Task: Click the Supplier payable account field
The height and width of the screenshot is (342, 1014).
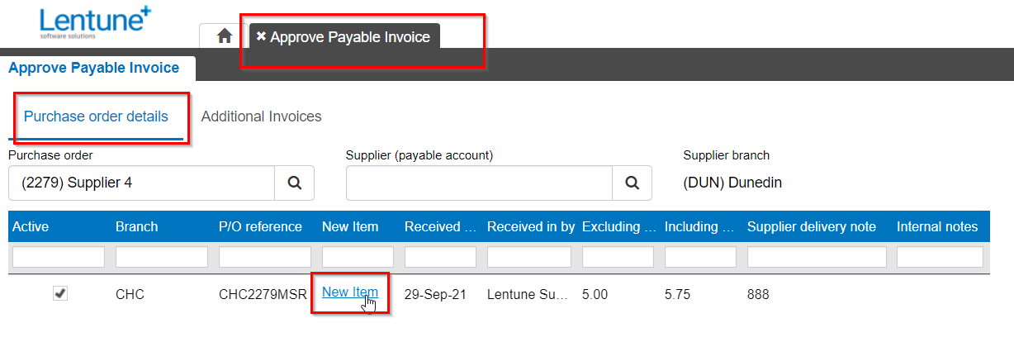Action: 478,183
